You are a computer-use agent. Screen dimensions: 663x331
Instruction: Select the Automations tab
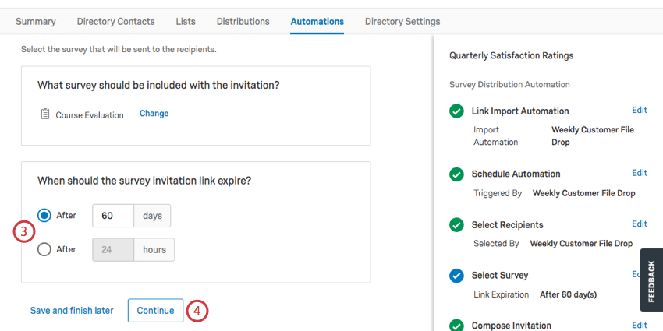tap(317, 22)
